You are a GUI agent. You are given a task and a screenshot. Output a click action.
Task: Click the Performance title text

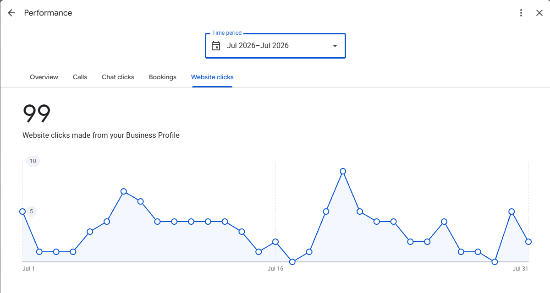point(48,13)
